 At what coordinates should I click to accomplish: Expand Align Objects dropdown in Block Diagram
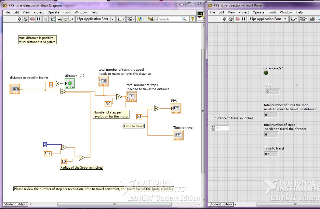[121, 19]
